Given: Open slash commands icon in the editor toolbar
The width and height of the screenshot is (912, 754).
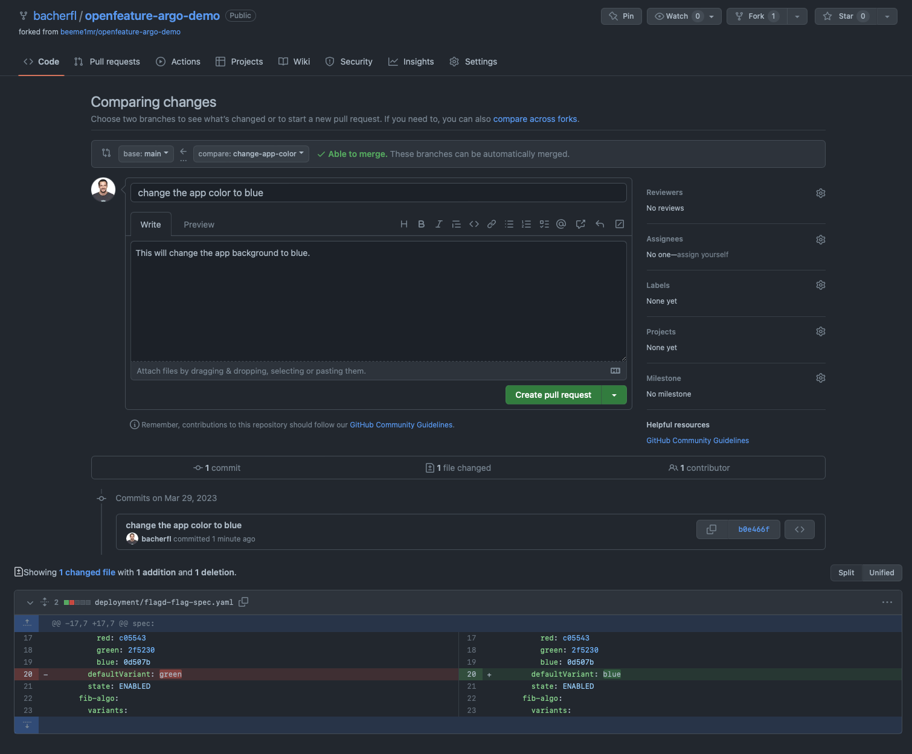Looking at the screenshot, I should (620, 224).
